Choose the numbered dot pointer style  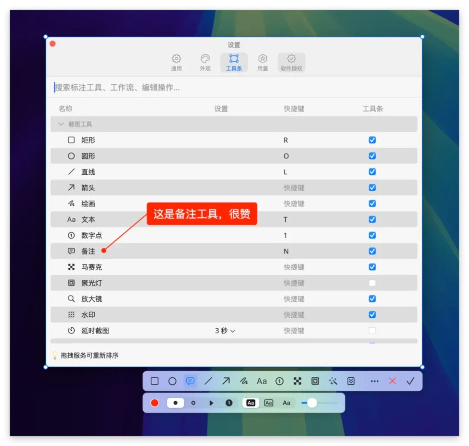(229, 403)
